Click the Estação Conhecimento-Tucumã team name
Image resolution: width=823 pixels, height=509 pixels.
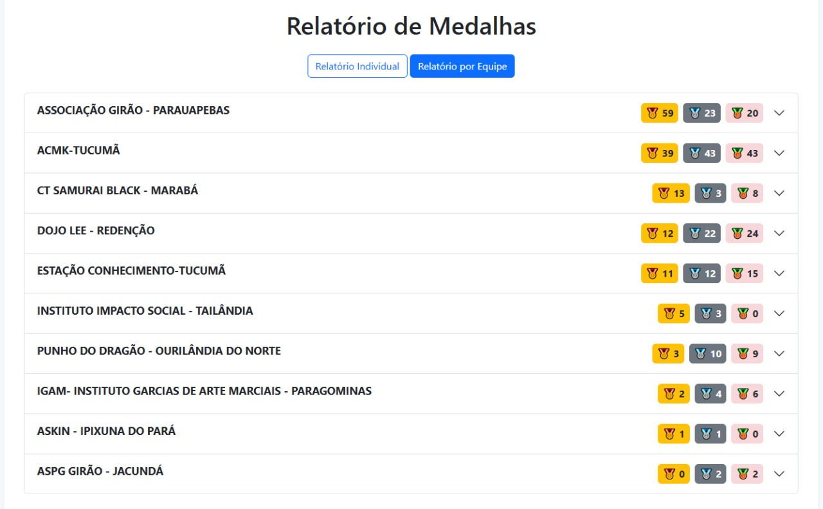pyautogui.click(x=131, y=271)
